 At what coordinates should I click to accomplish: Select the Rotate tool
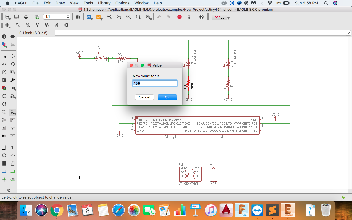[x=13, y=64]
